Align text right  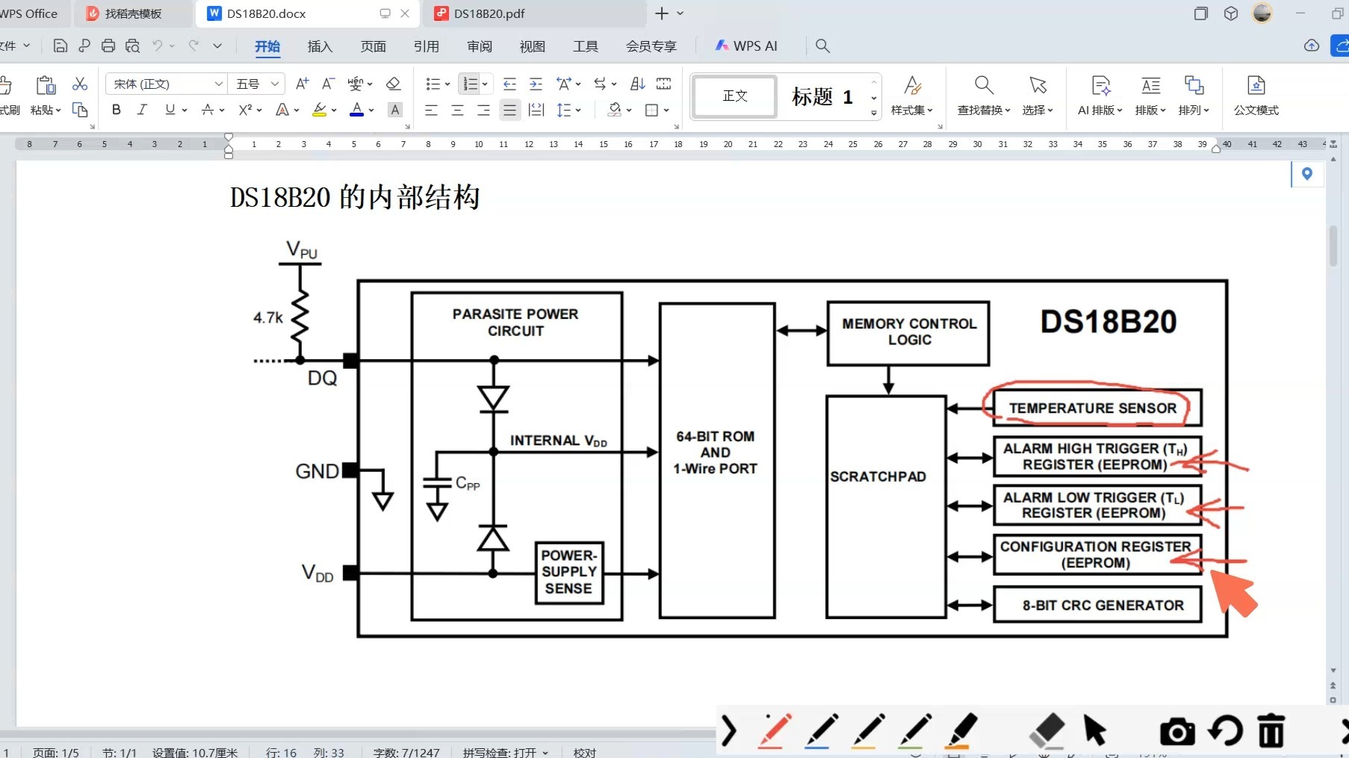(x=483, y=111)
